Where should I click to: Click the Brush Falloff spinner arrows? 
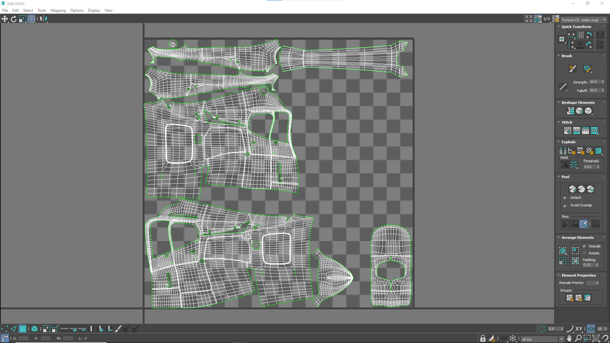tap(603, 91)
